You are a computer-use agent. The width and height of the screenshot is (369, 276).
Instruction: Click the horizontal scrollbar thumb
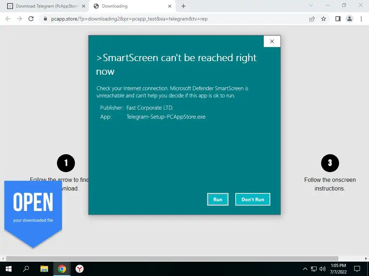(x=172, y=258)
